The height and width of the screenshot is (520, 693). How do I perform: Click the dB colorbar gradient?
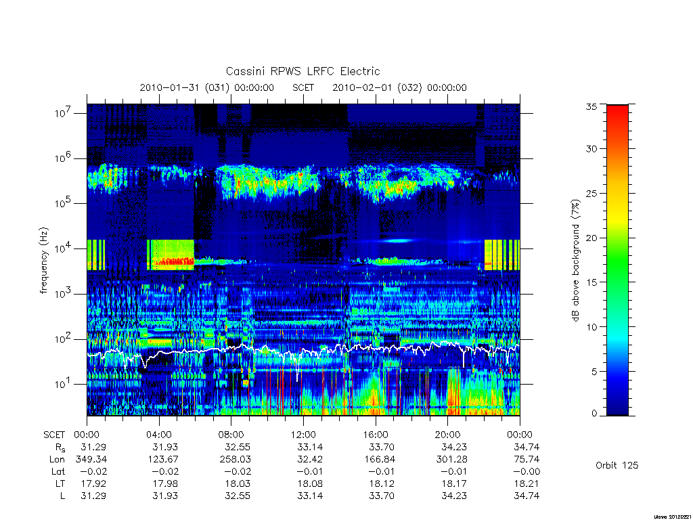coord(617,260)
